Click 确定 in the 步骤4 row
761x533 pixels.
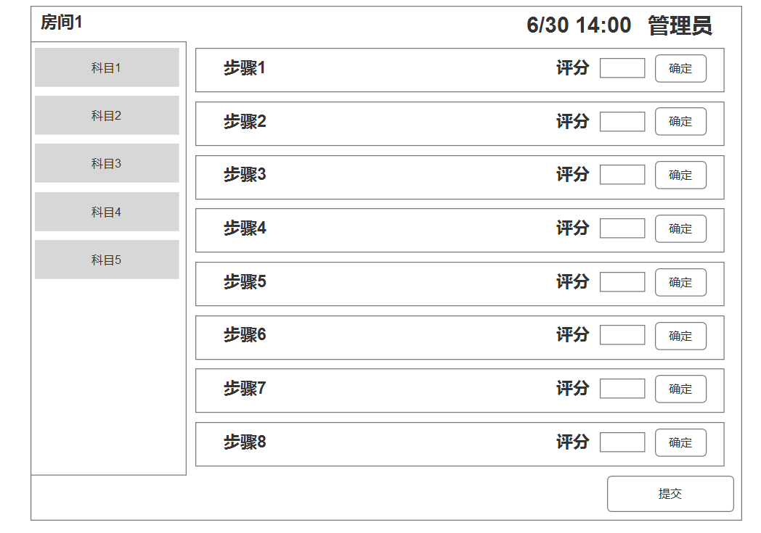point(680,228)
